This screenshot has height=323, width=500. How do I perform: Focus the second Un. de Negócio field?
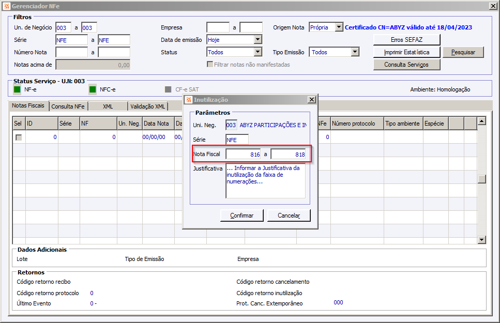tap(89, 28)
